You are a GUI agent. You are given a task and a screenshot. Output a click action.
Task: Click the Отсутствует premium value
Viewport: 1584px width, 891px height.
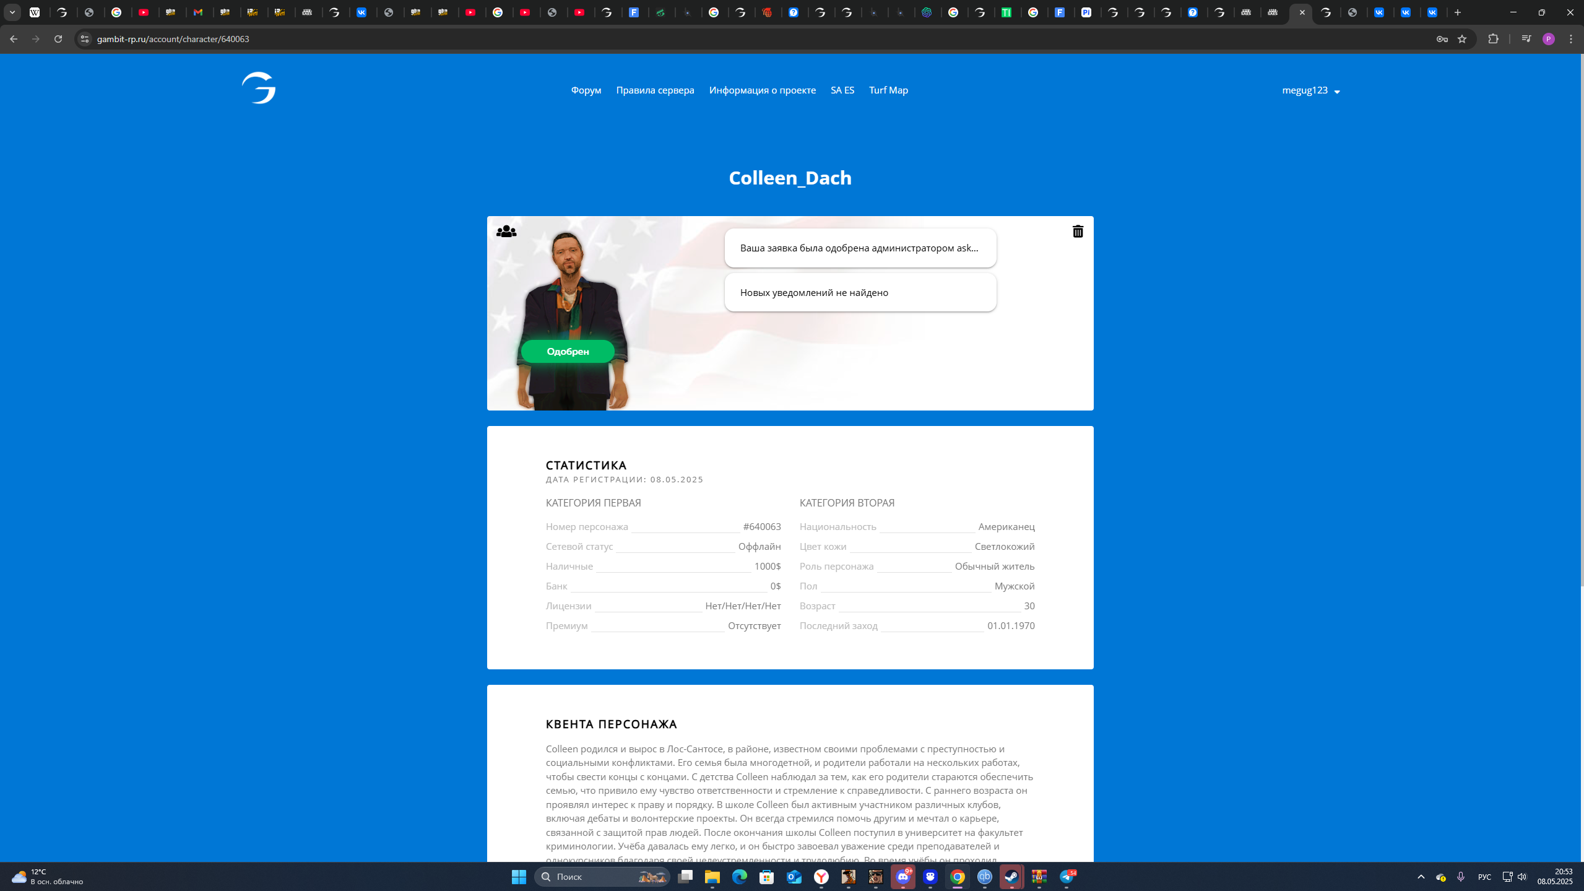coord(755,626)
